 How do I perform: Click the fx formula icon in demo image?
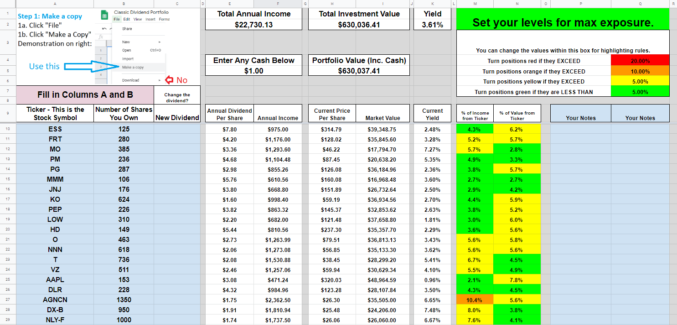click(101, 37)
